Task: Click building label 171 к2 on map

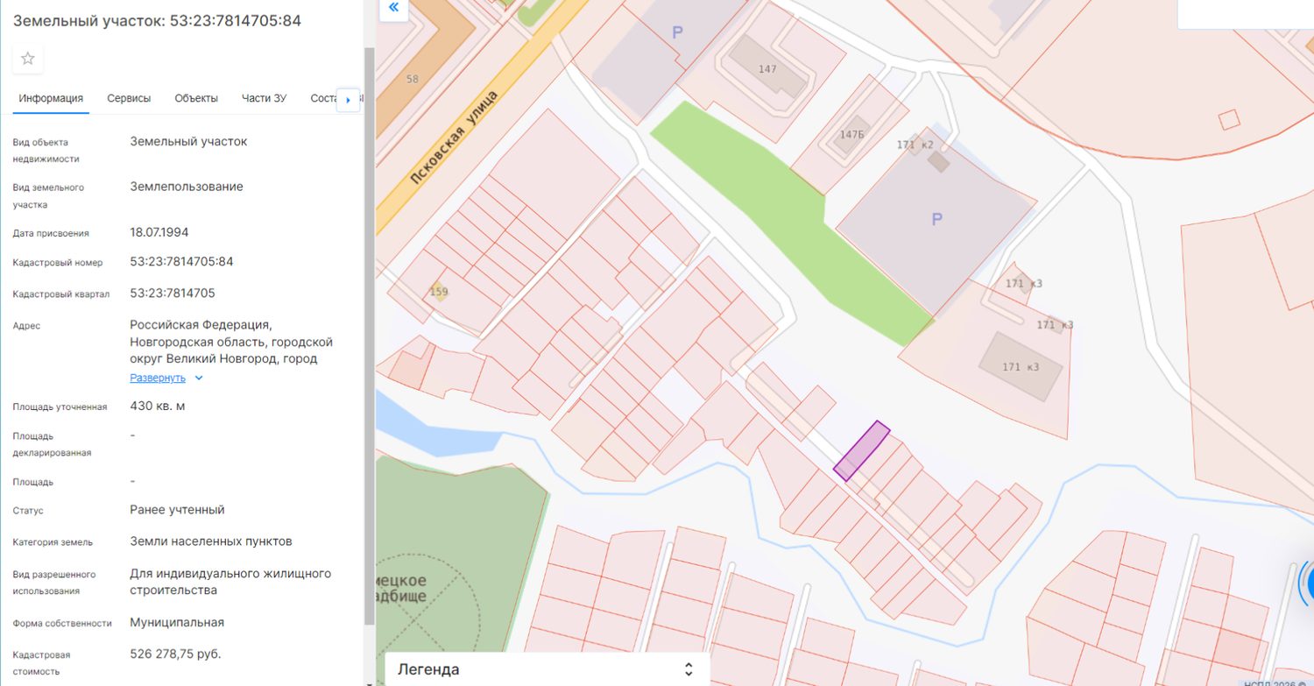Action: coord(915,145)
